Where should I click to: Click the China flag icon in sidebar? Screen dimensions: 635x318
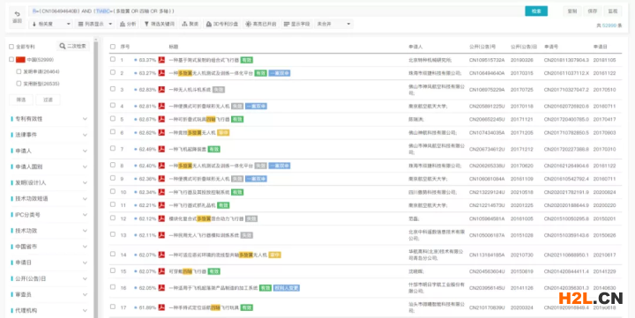[x=20, y=60]
